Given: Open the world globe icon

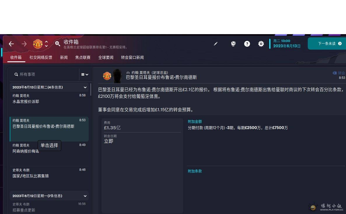Looking at the screenshot, I should click(233, 44).
